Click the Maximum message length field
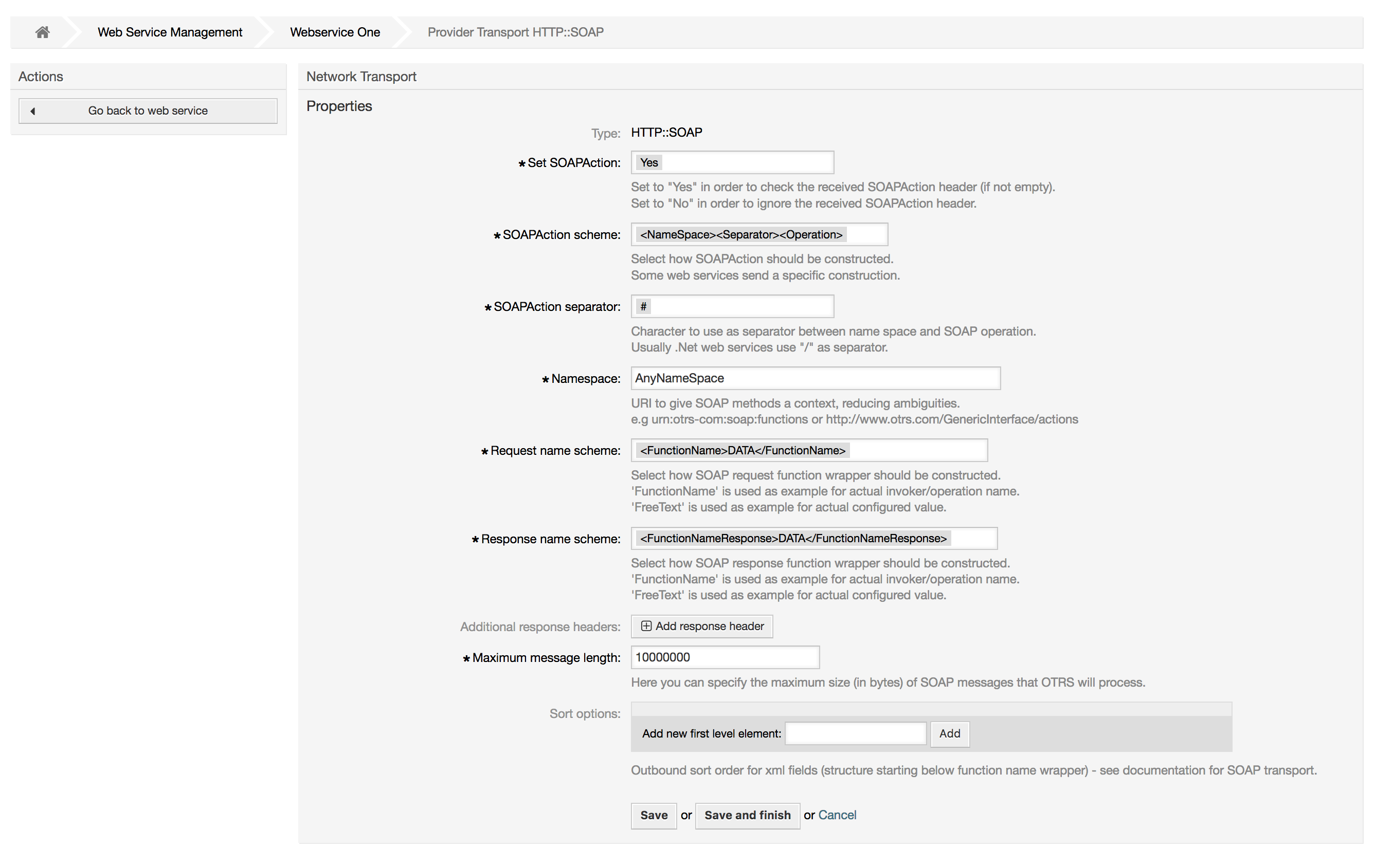The width and height of the screenshot is (1375, 865). [725, 657]
